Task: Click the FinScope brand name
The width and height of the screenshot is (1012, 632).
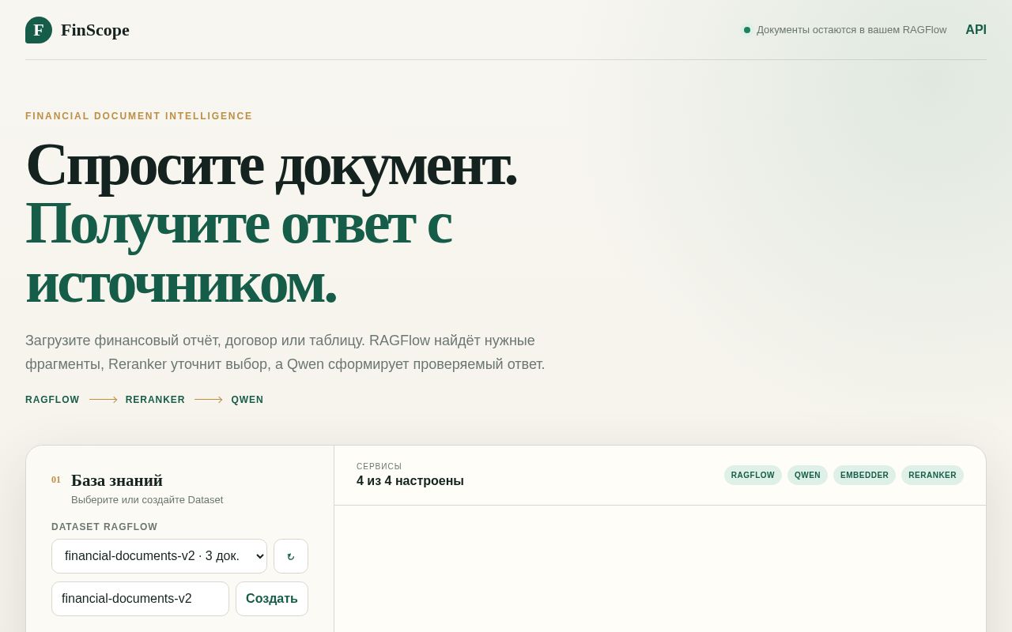Action: pos(95,30)
